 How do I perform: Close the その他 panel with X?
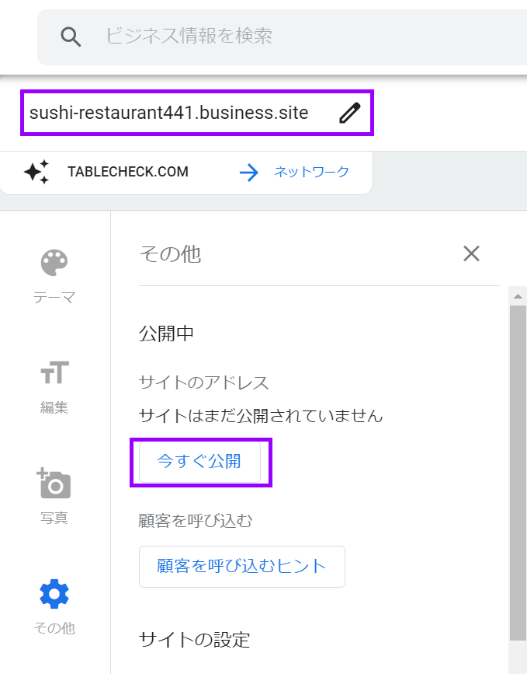[x=471, y=253]
